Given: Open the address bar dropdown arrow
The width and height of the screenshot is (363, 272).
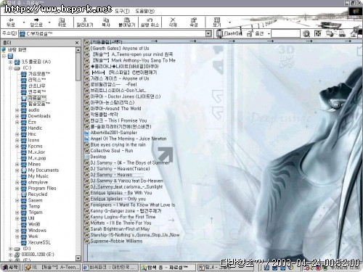Looking at the screenshot, I should point(208,33).
